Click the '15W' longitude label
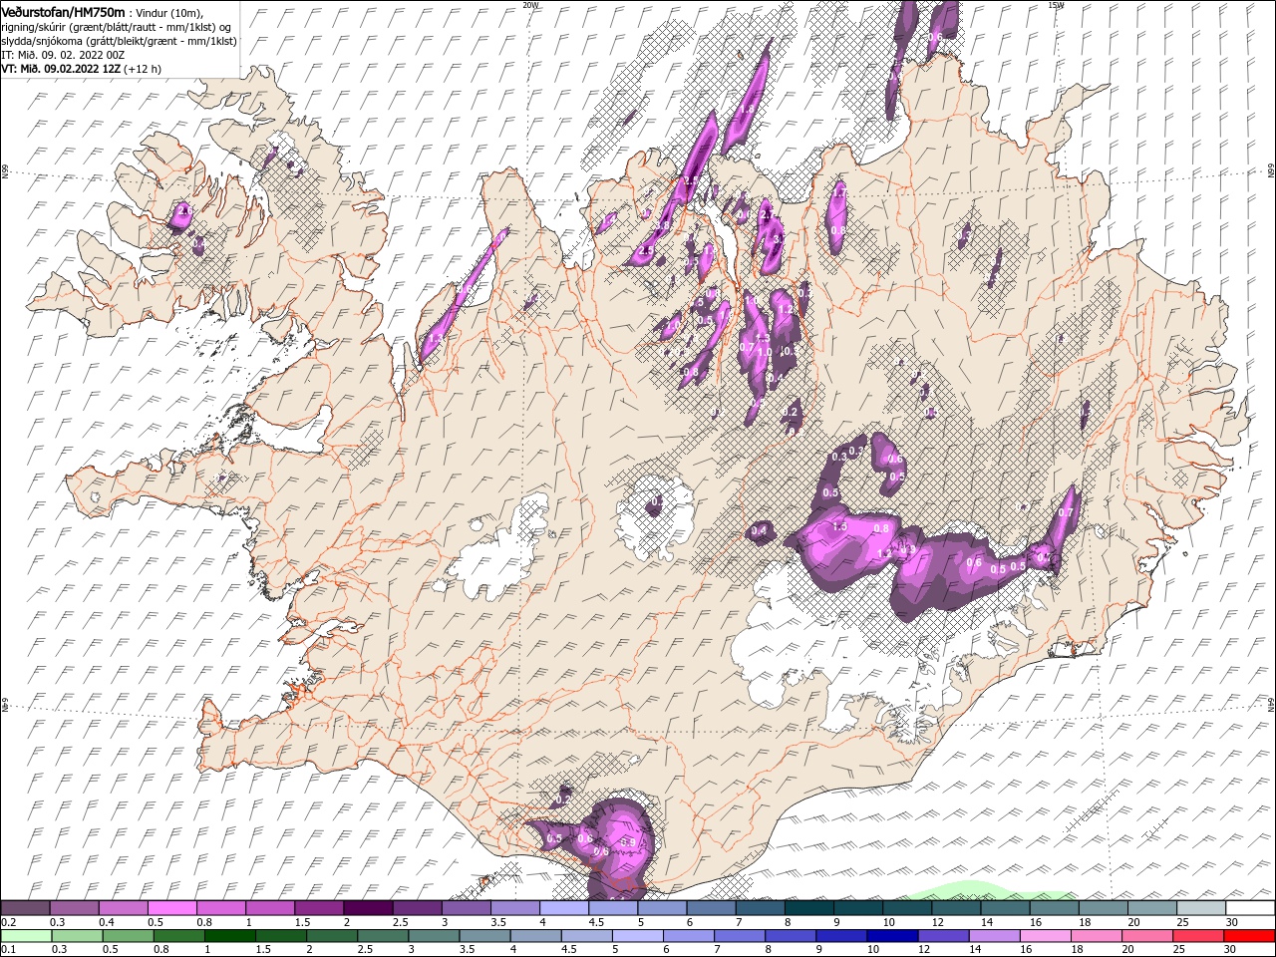This screenshot has height=957, width=1276. [1055, 5]
